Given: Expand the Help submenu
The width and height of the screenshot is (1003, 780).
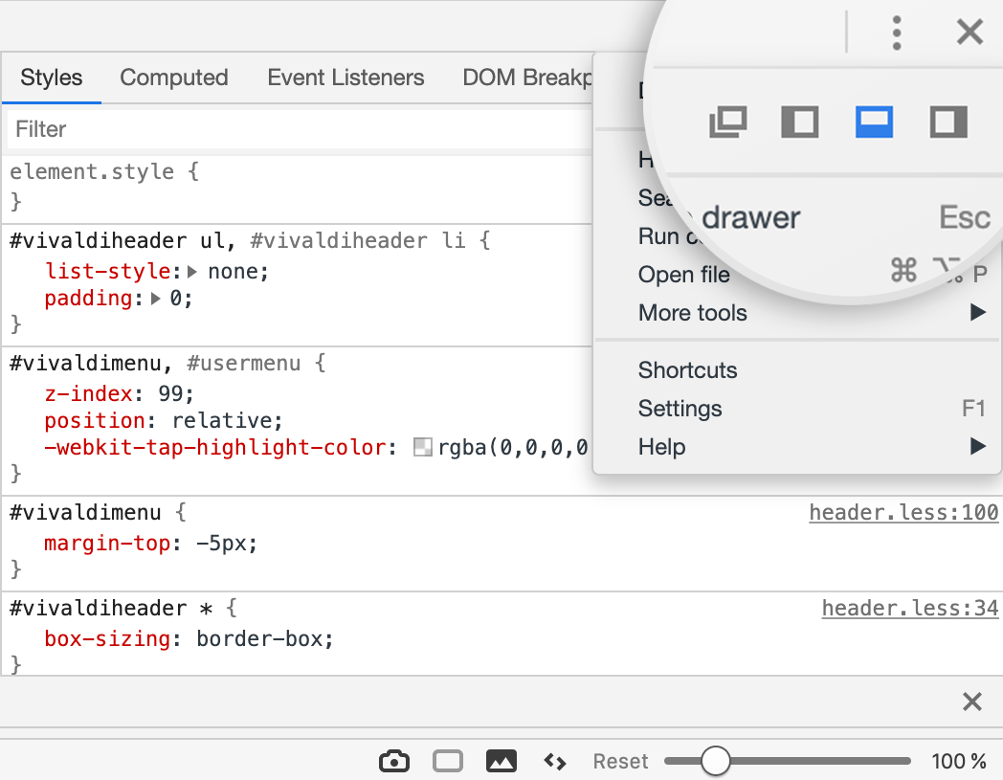Looking at the screenshot, I should pos(797,447).
